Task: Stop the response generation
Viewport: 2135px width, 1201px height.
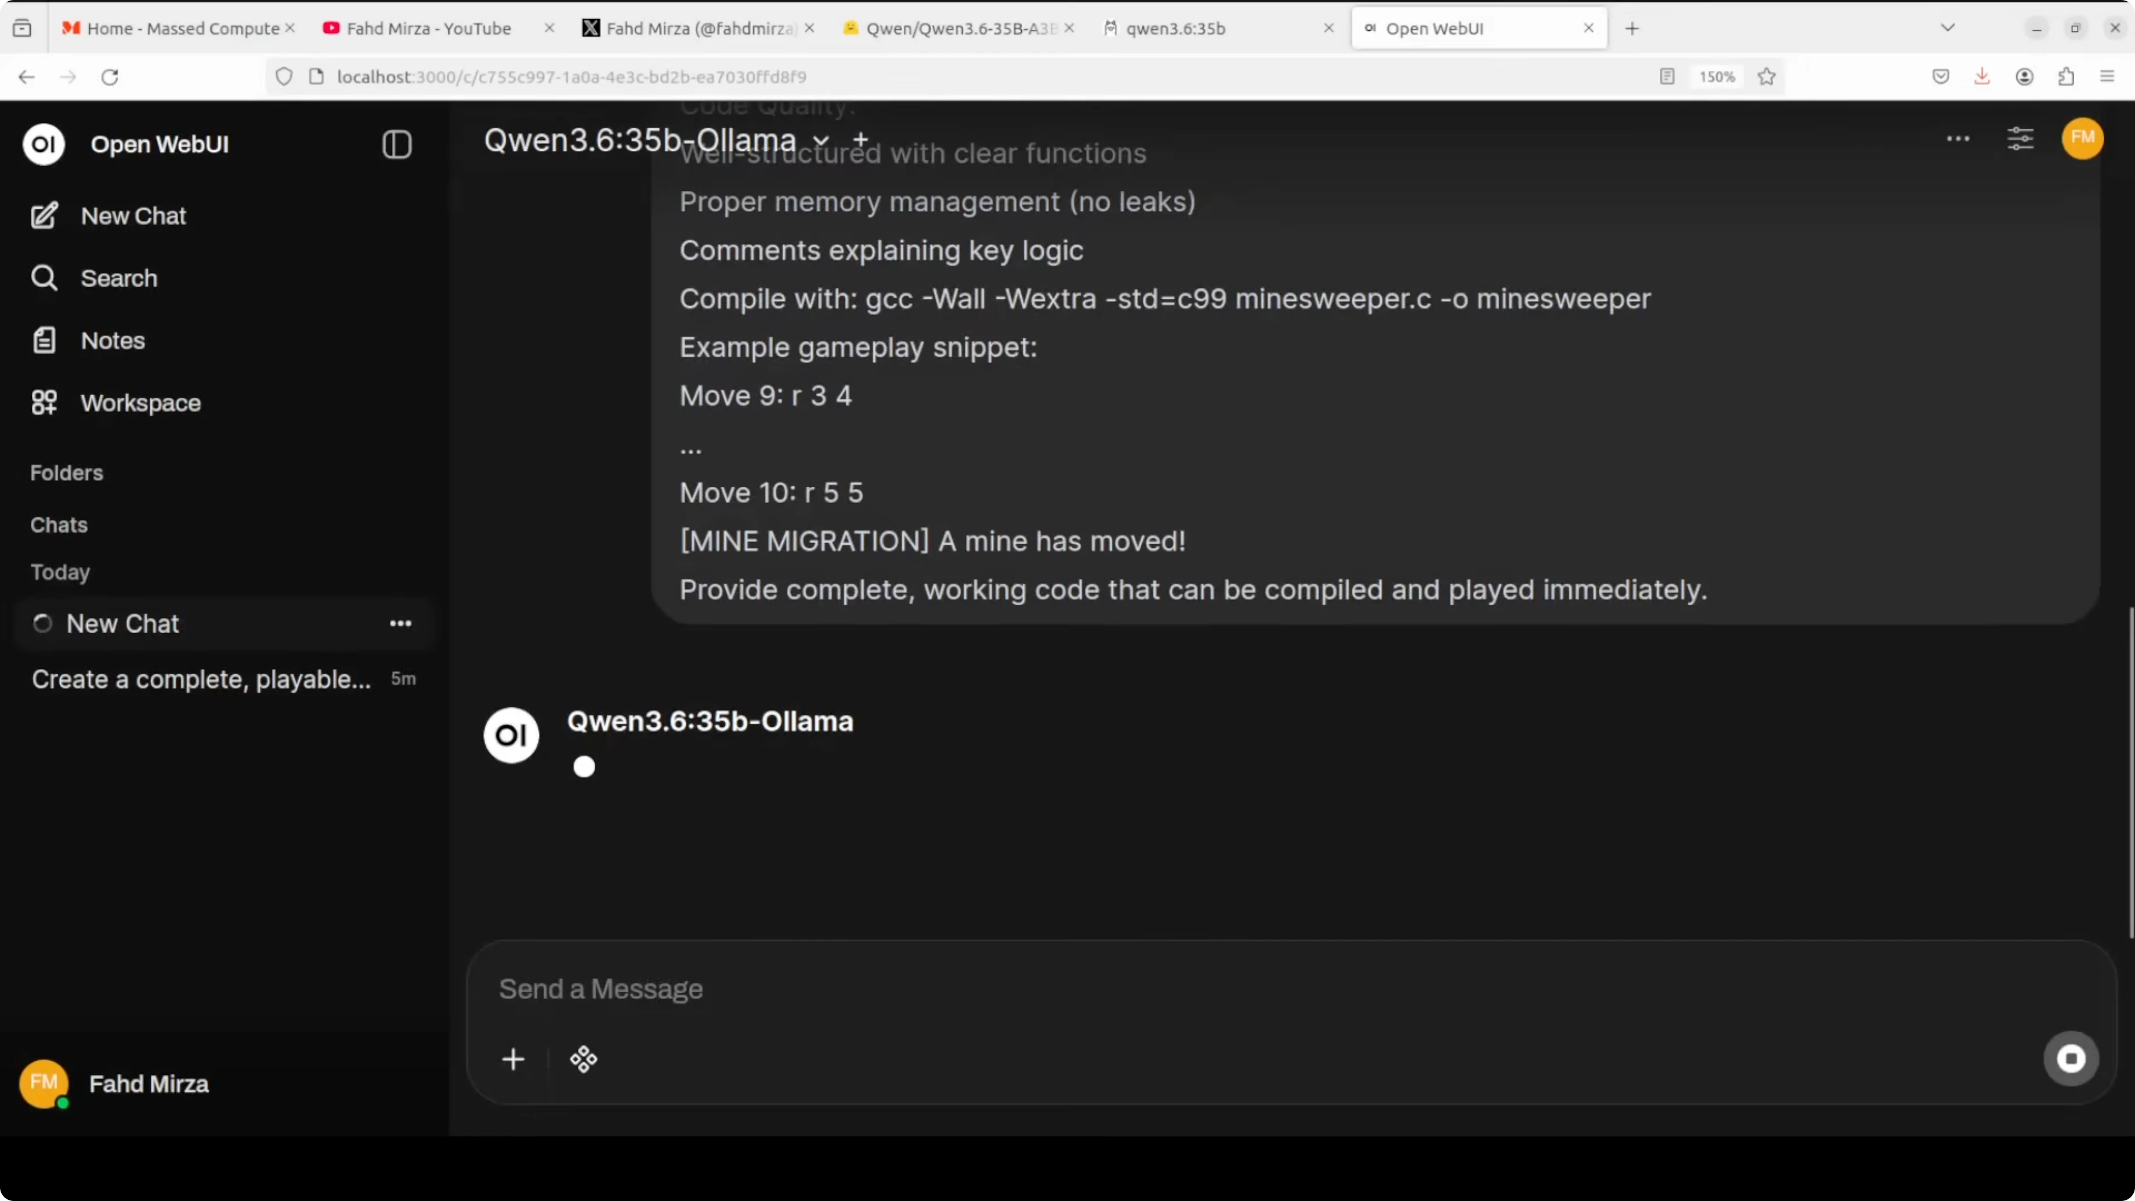Action: (2071, 1058)
